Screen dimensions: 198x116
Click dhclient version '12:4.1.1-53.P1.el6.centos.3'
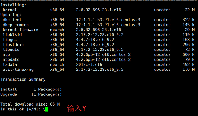pos(108,20)
